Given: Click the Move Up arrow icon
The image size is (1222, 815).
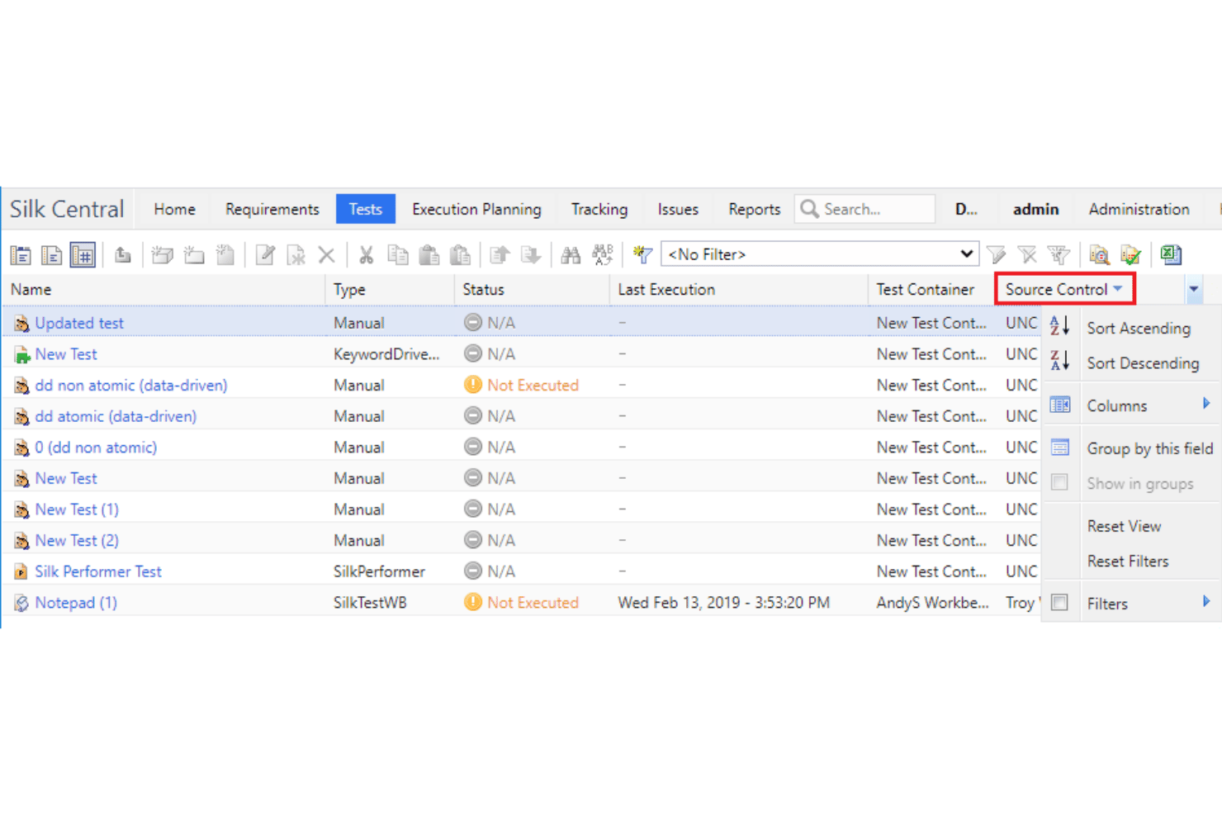Looking at the screenshot, I should click(x=500, y=255).
